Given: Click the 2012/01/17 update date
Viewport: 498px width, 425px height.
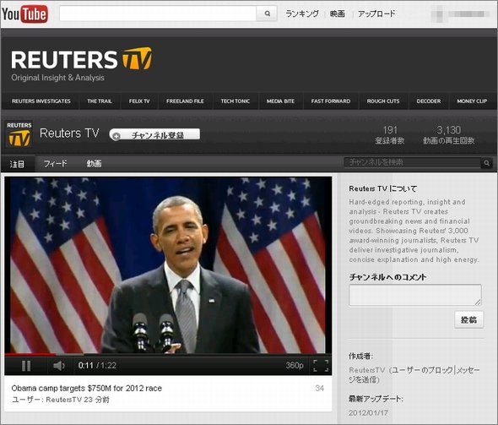Looking at the screenshot, I should (x=368, y=412).
